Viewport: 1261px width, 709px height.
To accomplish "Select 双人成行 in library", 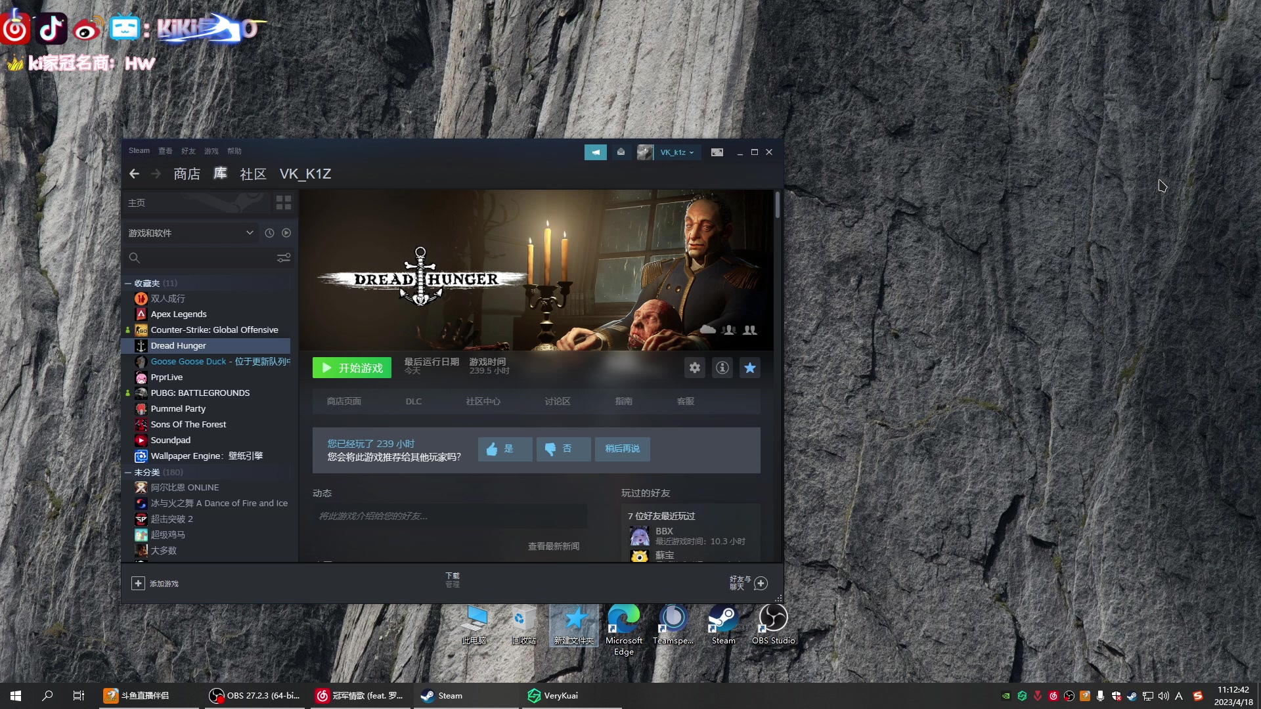I will (x=168, y=299).
